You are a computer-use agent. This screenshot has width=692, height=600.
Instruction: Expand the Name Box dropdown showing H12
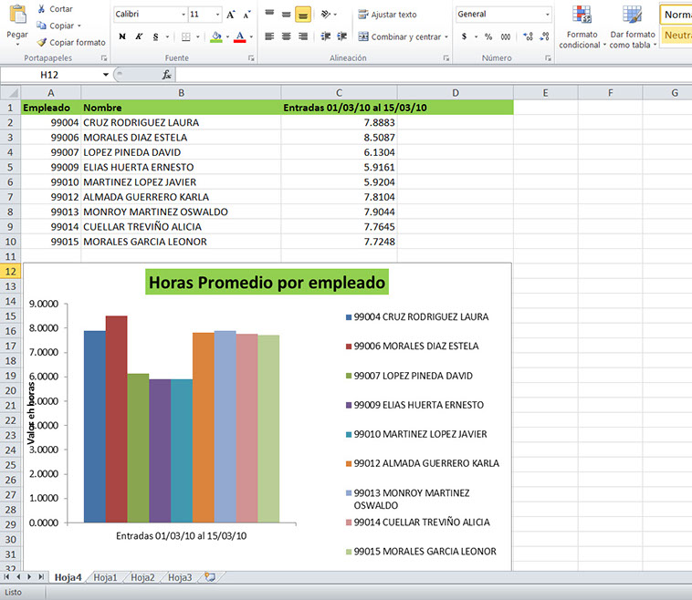106,74
